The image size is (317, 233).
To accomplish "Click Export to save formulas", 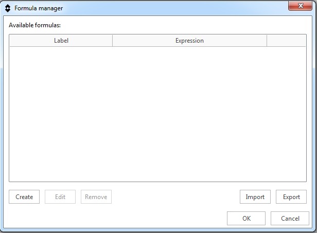I will (291, 197).
